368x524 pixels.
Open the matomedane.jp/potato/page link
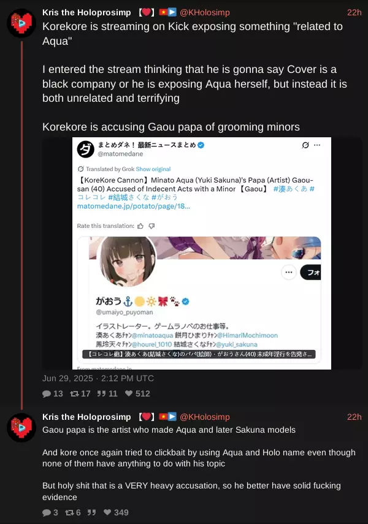tap(134, 206)
